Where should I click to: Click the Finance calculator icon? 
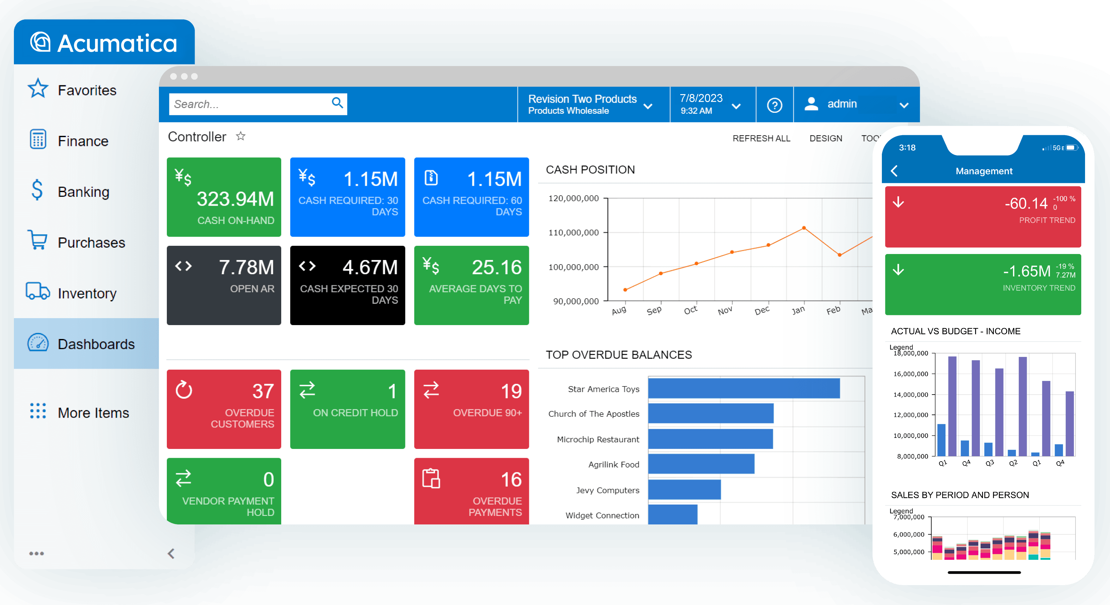pos(38,140)
